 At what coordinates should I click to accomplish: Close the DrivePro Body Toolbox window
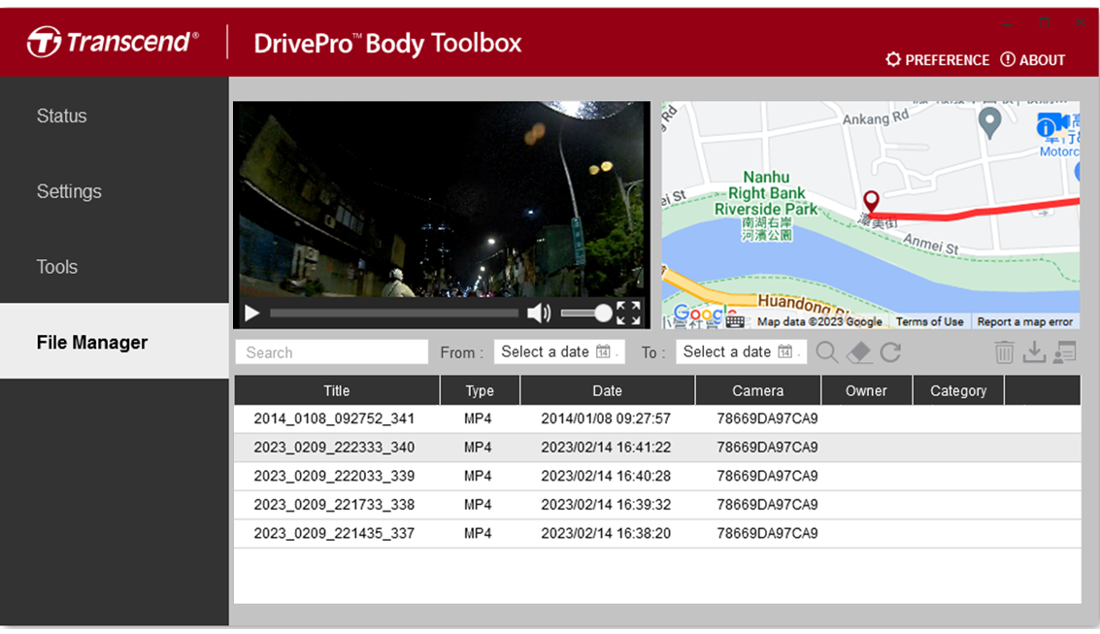coord(1081,23)
